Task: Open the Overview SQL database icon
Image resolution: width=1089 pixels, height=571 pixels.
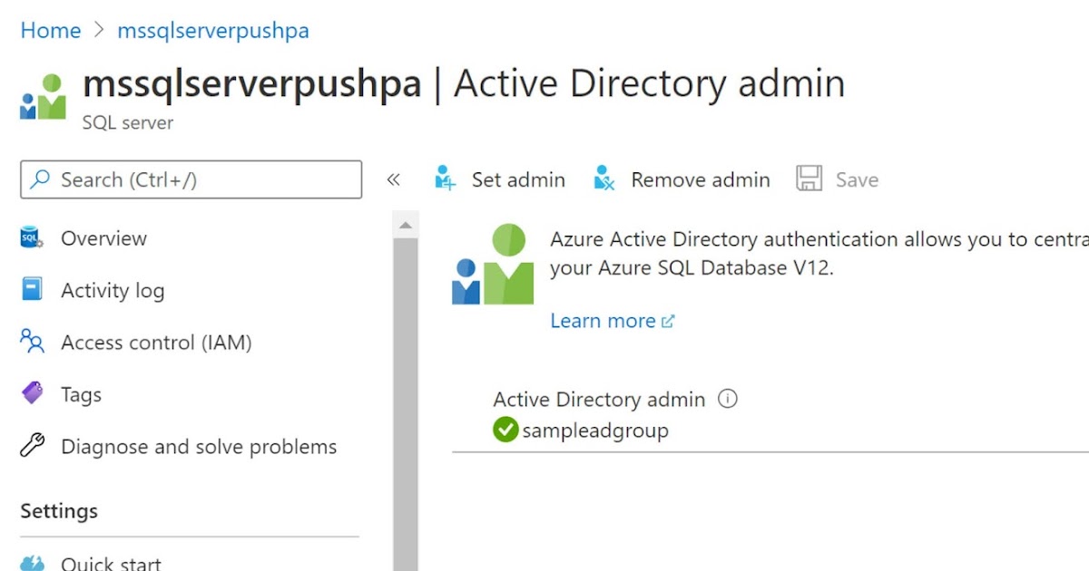Action: pyautogui.click(x=30, y=237)
